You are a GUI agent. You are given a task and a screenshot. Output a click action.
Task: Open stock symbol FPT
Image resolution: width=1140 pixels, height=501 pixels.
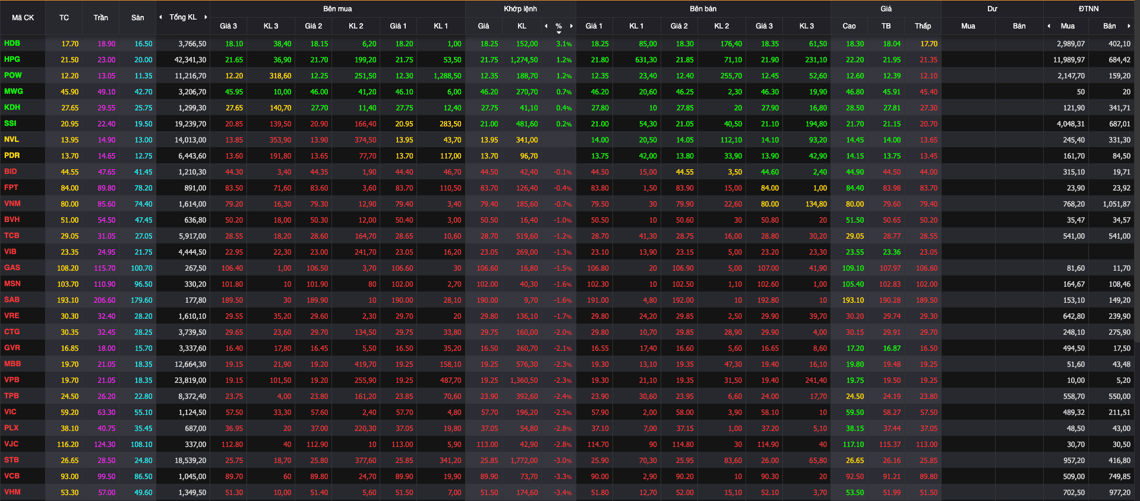coord(11,188)
